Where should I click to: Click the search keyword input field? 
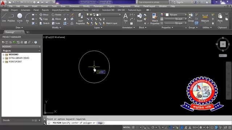153,2
